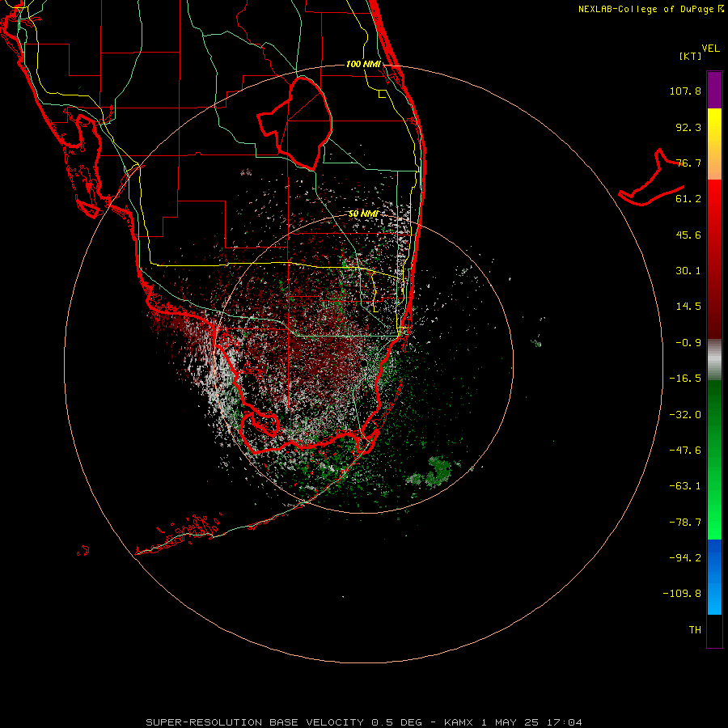Click the -32.0 velocity scale value
This screenshot has width=728, height=728.
(x=685, y=415)
